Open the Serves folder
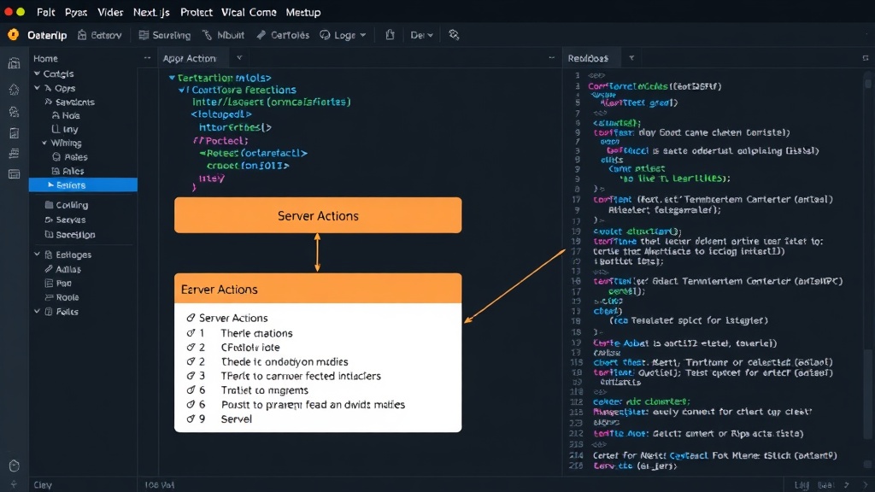The height and width of the screenshot is (492, 875). [x=65, y=220]
